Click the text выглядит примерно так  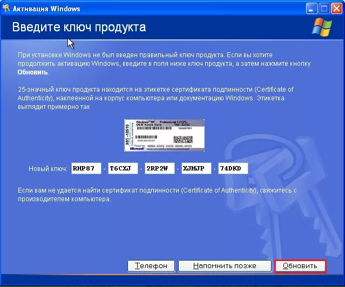coord(53,107)
